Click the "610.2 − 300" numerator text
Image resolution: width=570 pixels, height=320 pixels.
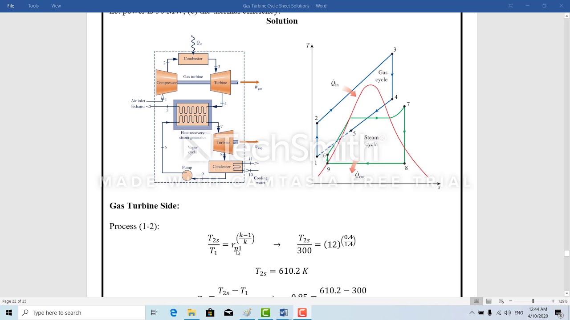pos(343,290)
